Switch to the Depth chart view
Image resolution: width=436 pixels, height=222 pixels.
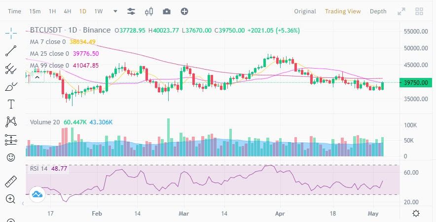[378, 11]
